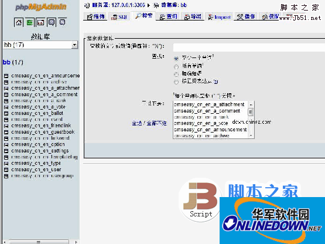This screenshot has width=325, height=244.
Task: Open the Import tab
Action: (x=219, y=17)
